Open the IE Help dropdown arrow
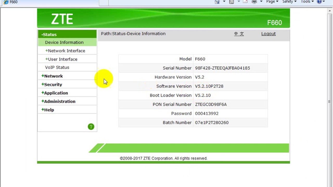333x187 pixels. tap(324, 2)
